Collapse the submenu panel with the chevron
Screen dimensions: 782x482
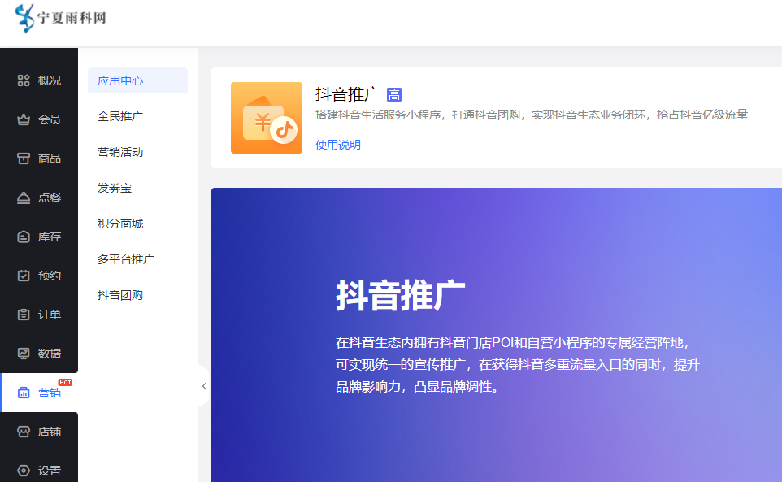(204, 386)
